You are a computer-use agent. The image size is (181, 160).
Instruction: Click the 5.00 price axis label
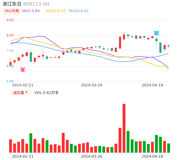click(x=10, y=81)
